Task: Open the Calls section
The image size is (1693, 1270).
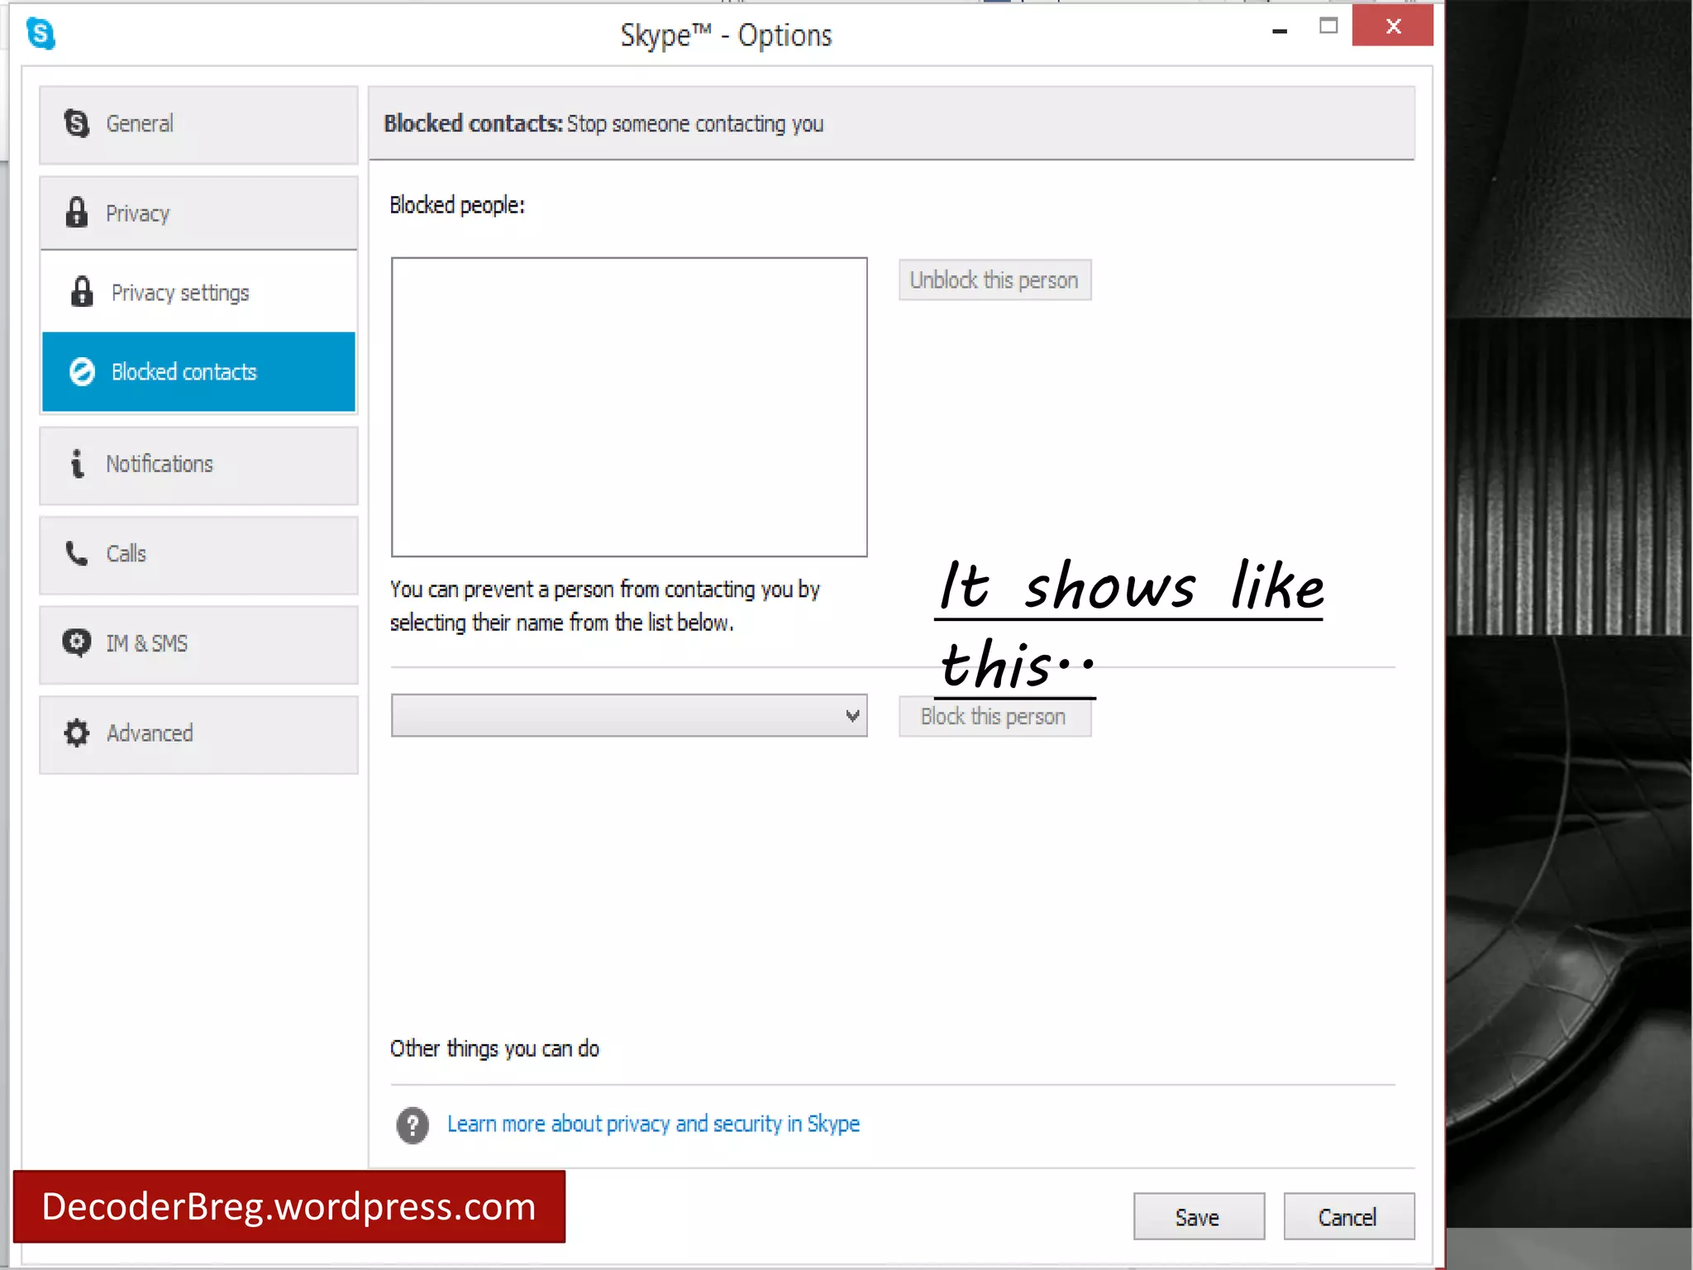Action: click(198, 555)
